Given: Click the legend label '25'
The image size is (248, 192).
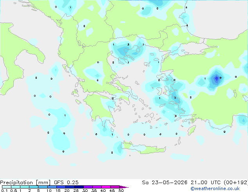Looking at the screenshot, I should coord(76,190).
